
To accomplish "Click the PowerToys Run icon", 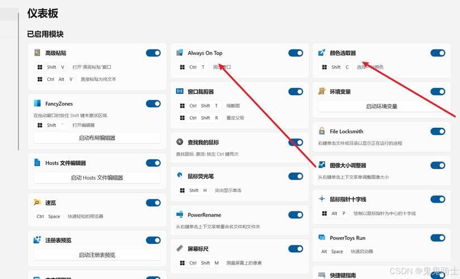I will pos(322,237).
